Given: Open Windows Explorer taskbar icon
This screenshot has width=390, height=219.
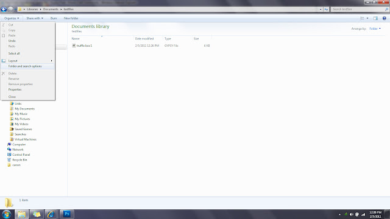Looking at the screenshot, I should point(22,214).
